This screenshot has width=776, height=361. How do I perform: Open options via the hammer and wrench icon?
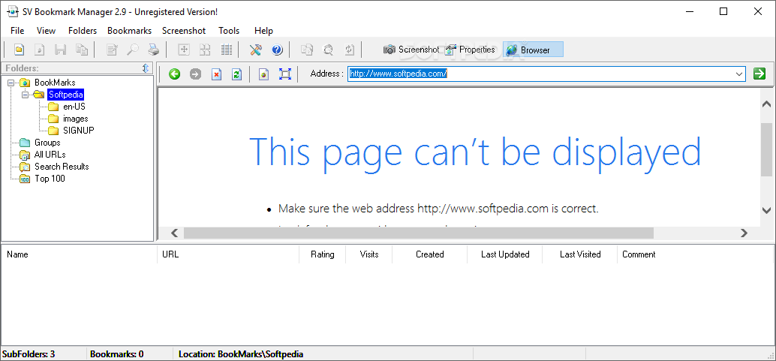(x=256, y=50)
